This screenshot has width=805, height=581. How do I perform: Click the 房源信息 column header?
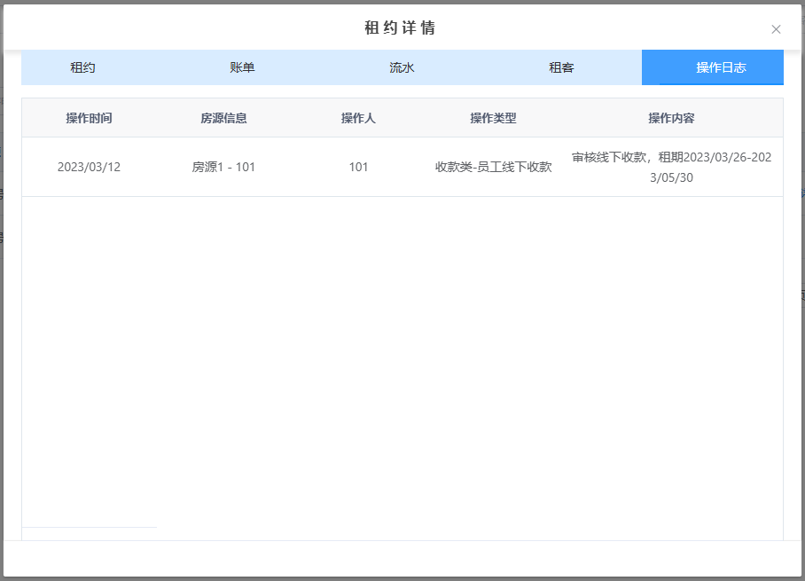(x=223, y=118)
